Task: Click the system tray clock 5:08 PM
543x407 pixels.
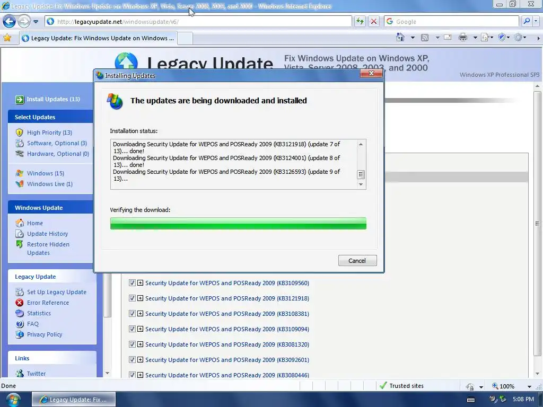Action: pos(523,400)
